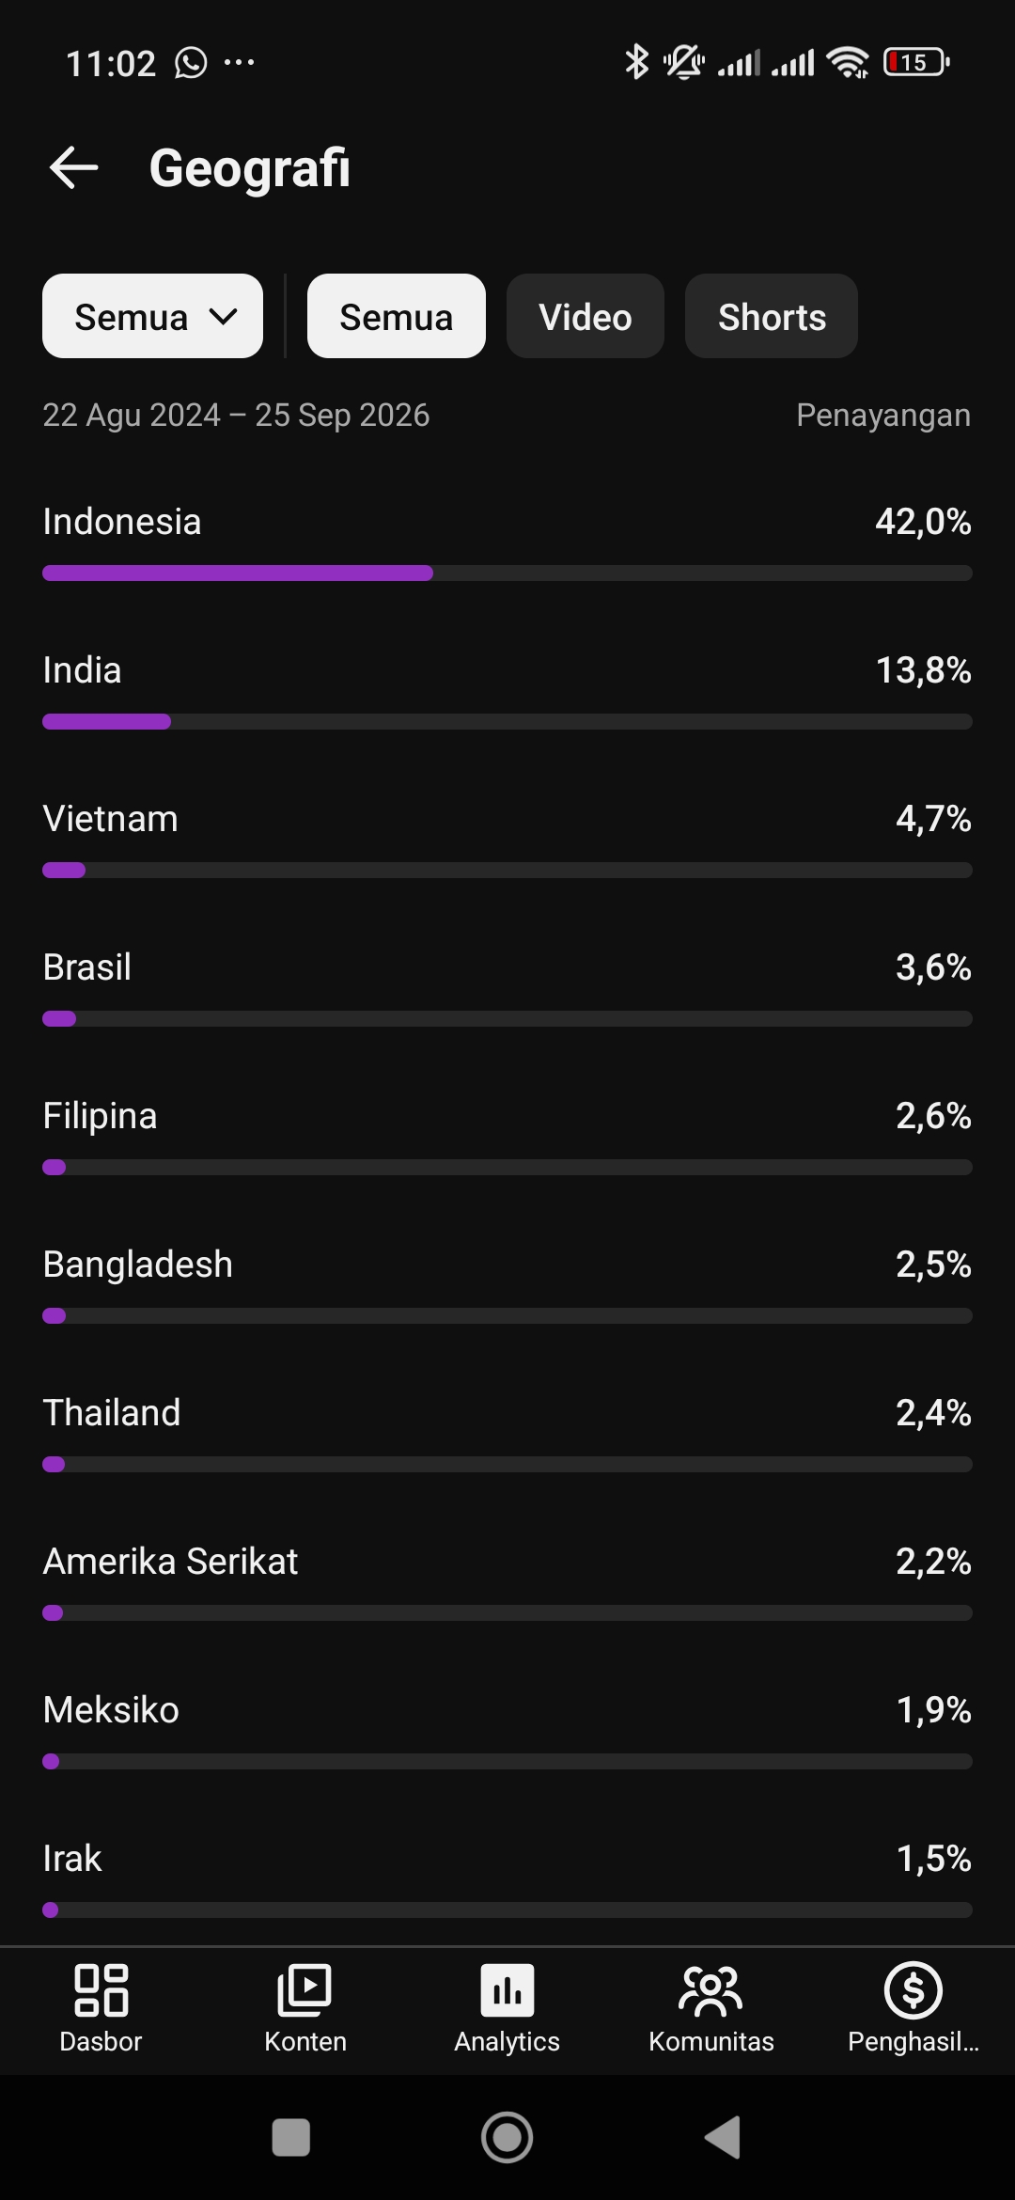Tap the Analytics bar chart icon
Viewport: 1015px width, 2200px height.
click(x=507, y=1990)
